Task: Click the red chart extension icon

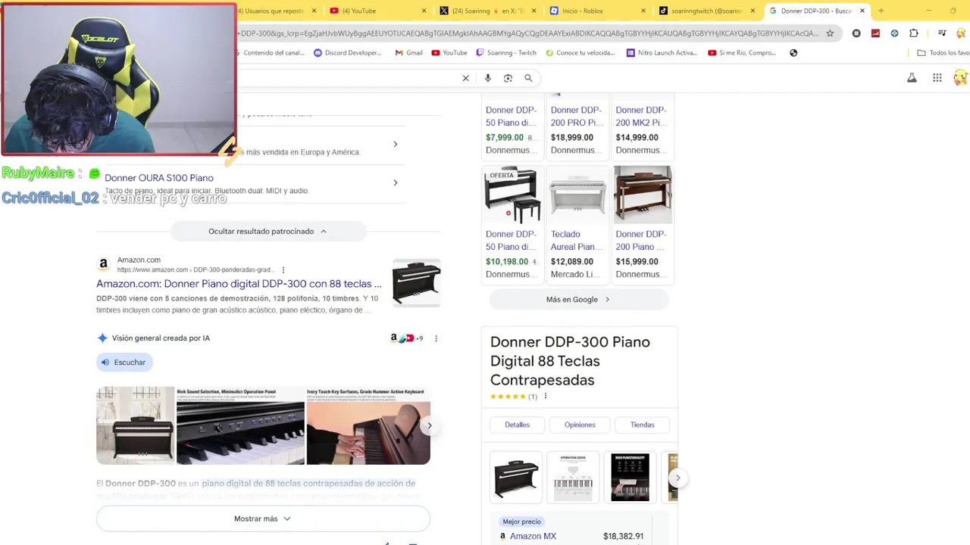Action: coord(875,33)
